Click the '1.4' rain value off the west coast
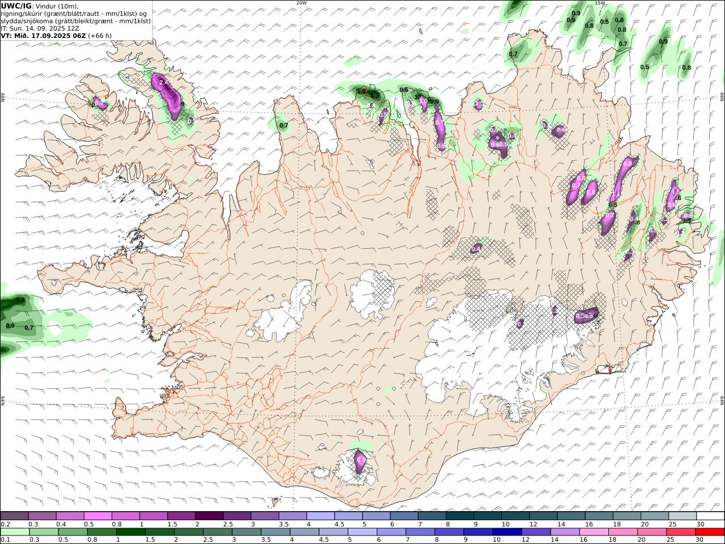Screen dimensions: 725x544 click(20, 300)
